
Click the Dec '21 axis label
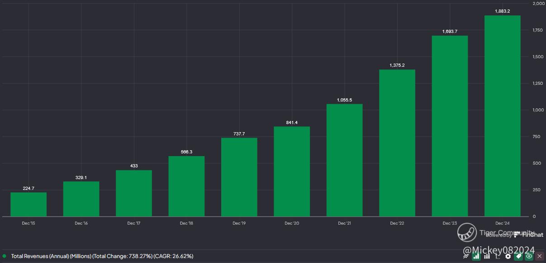pos(344,223)
